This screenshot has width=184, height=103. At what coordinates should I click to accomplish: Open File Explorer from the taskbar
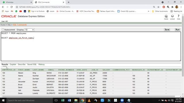(x=76, y=100)
